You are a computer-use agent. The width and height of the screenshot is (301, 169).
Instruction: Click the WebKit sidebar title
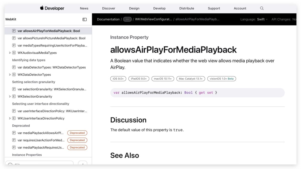[x=11, y=19]
